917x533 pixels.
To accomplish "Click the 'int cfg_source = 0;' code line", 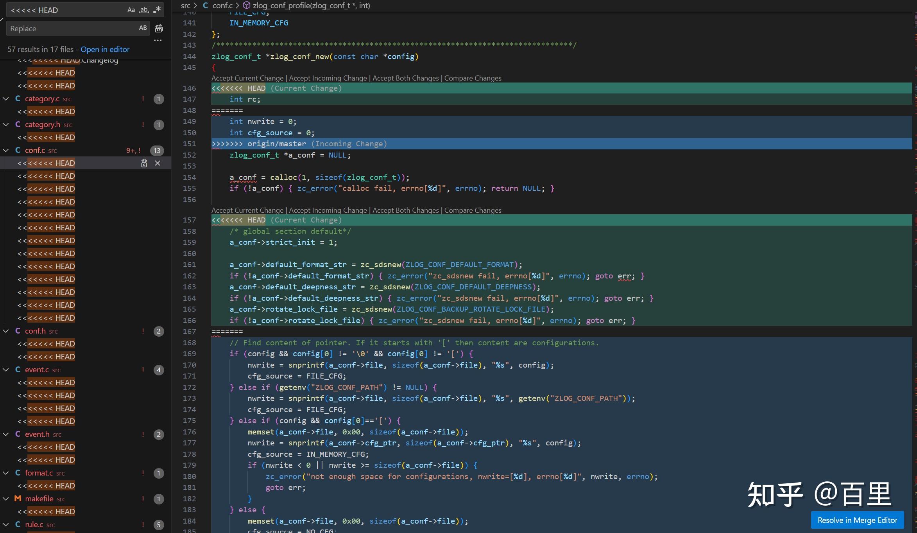I will point(272,133).
